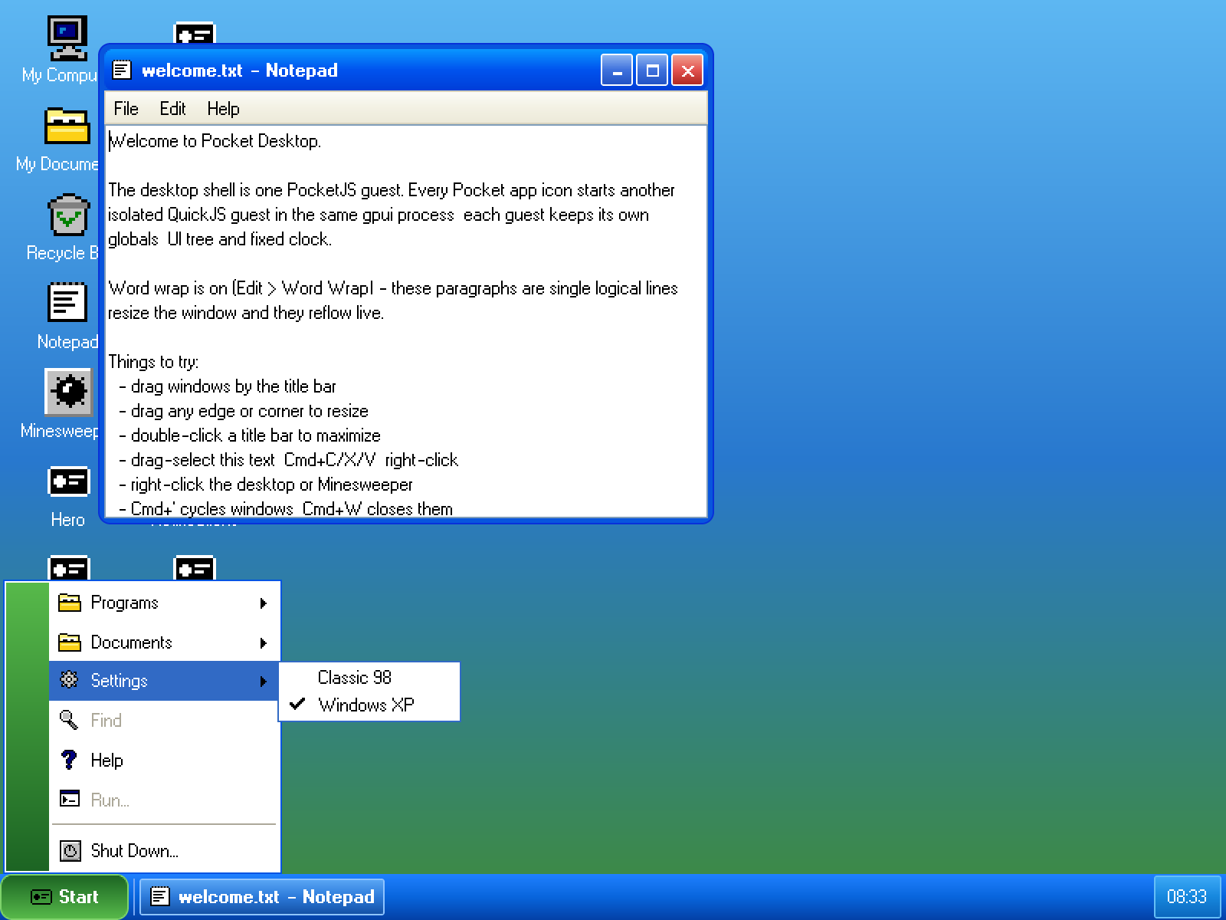The width and height of the screenshot is (1226, 920).
Task: Choose the Run... Start menu entry
Action: (x=164, y=800)
